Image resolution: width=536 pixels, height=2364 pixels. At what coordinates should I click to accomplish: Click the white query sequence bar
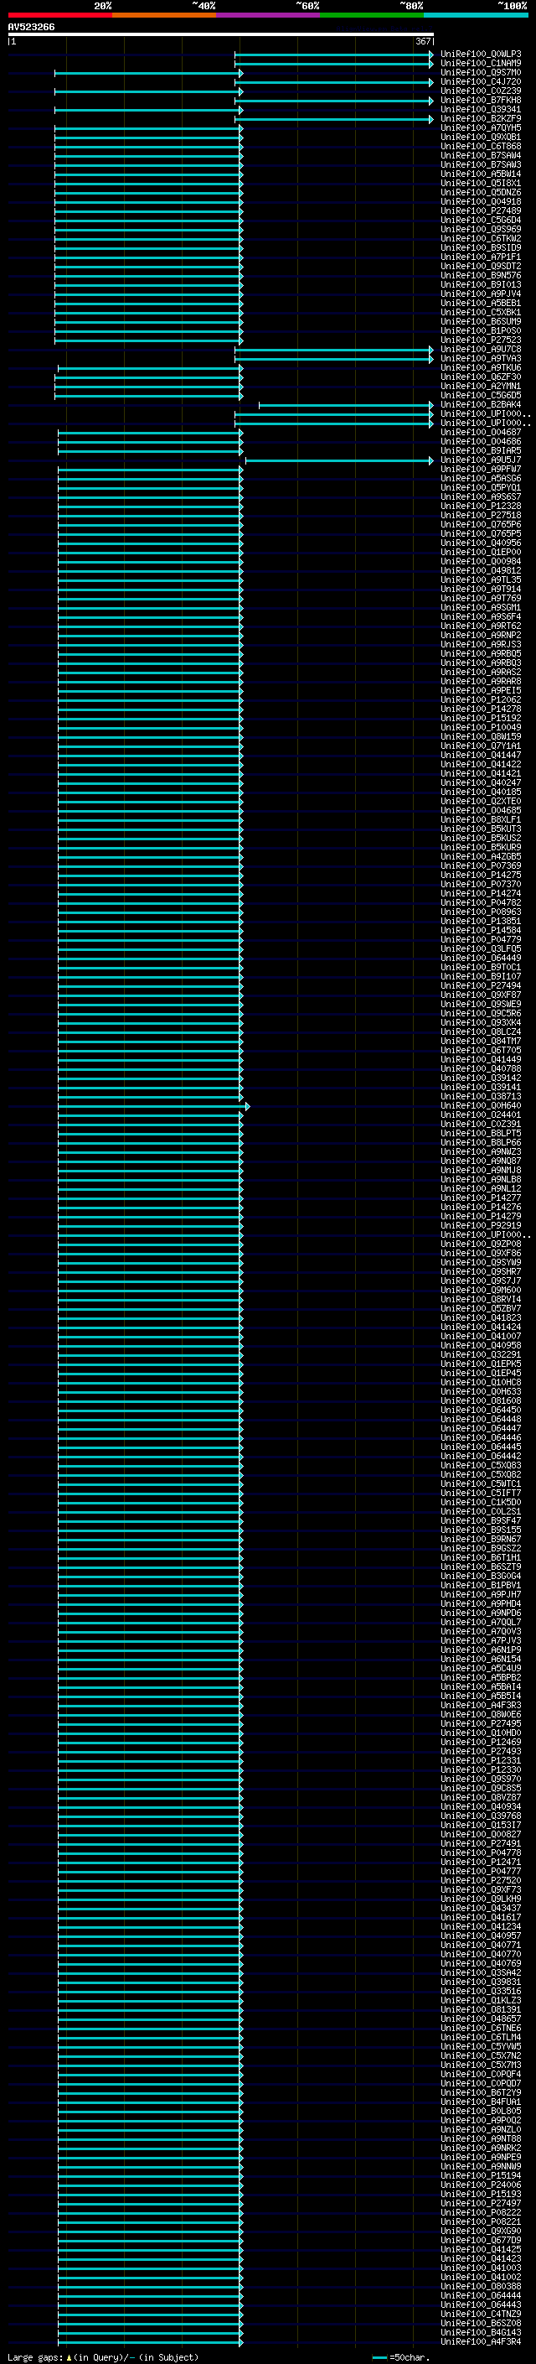pos(221,35)
